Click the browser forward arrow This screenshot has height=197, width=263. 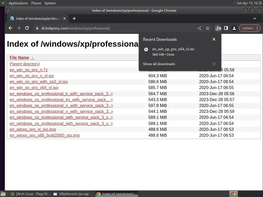(18, 28)
